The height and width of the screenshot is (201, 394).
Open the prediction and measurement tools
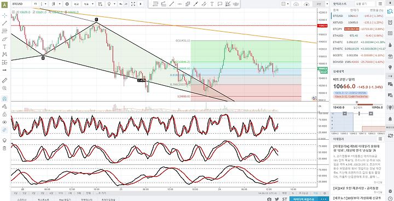tap(4, 62)
